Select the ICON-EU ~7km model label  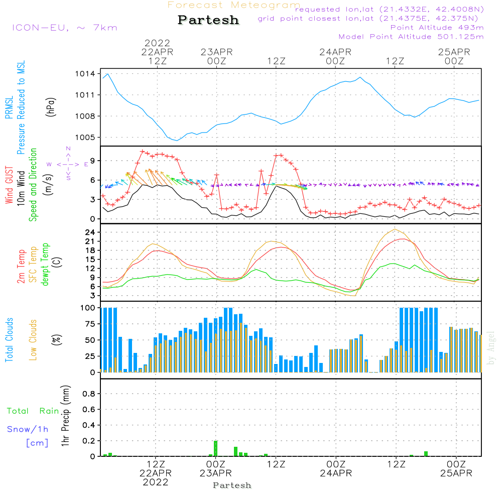[x=64, y=28]
